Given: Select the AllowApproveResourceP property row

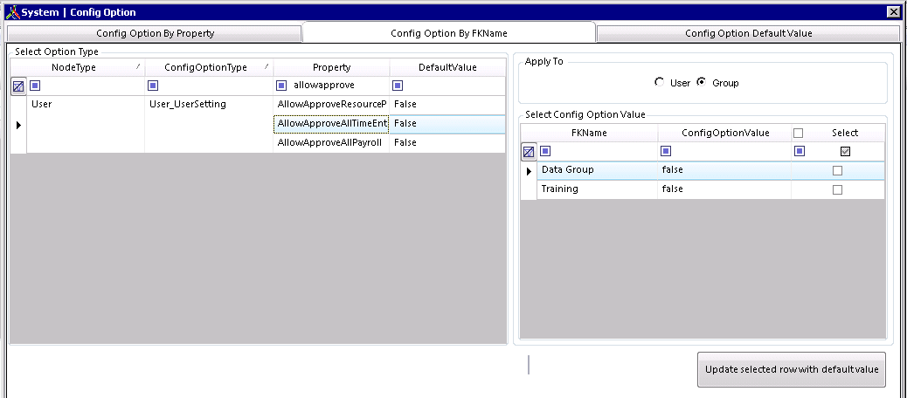Looking at the screenshot, I should coord(331,105).
